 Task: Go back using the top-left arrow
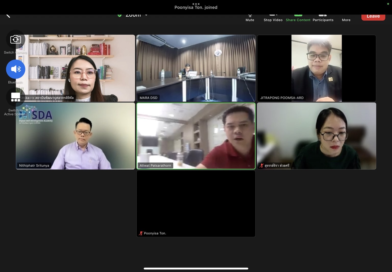[x=8, y=16]
